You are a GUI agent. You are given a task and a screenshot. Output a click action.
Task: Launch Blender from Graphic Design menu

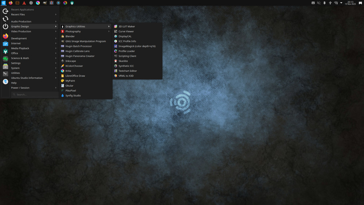(86, 36)
